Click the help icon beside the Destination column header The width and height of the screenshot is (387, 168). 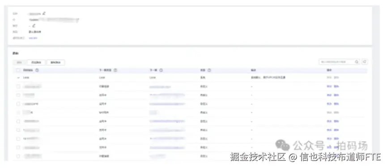[x=37, y=70]
